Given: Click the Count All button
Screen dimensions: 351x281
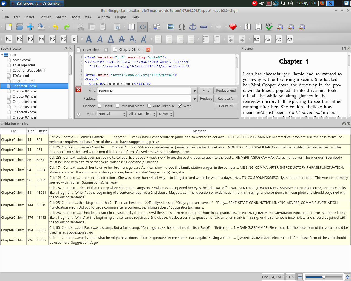Looking at the screenshot, I should (x=226, y=106).
